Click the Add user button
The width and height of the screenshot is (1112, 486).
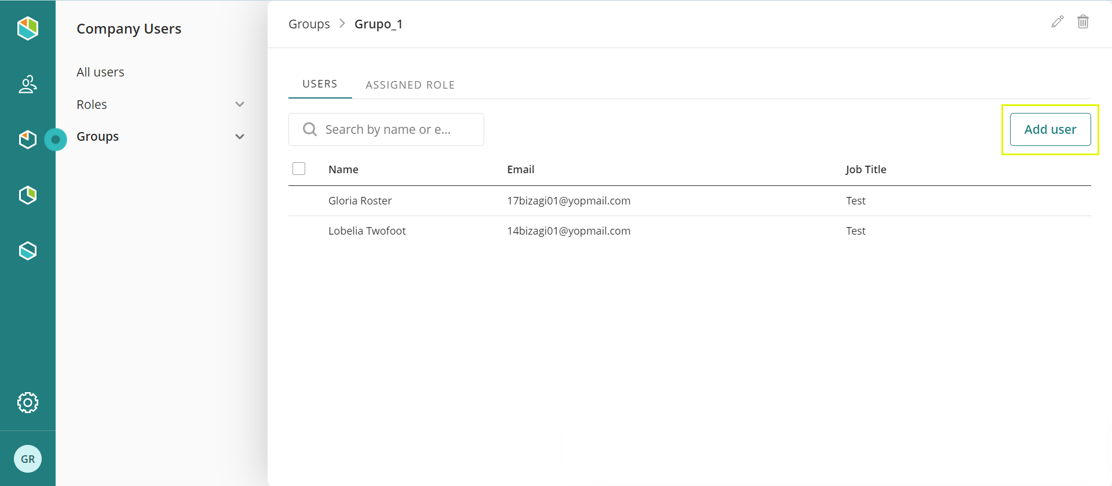coord(1050,129)
